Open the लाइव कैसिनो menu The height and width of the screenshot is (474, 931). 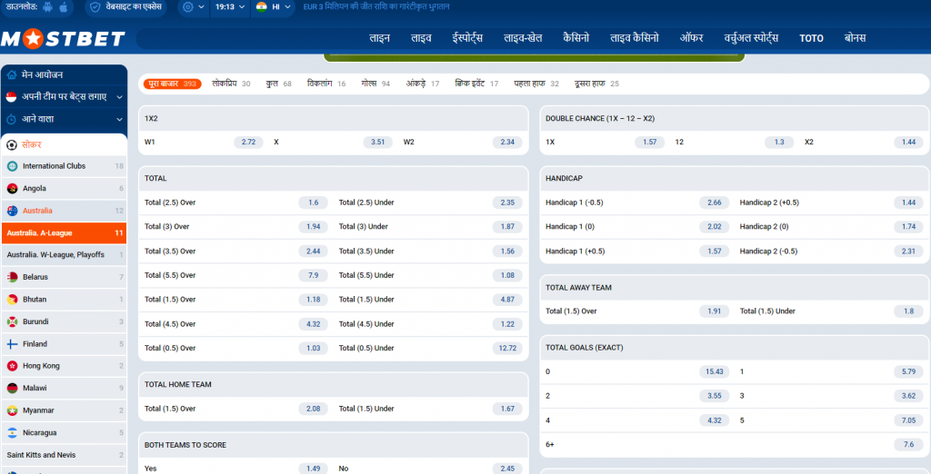point(634,38)
